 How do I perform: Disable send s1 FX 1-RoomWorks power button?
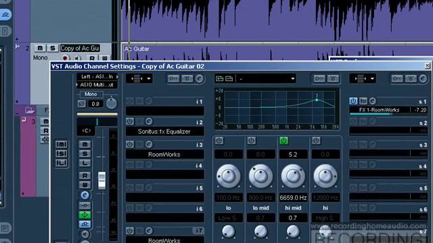click(353, 101)
